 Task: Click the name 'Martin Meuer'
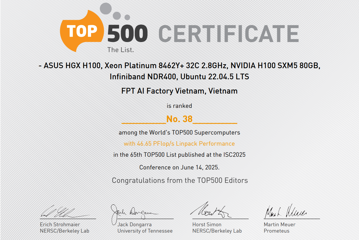tap(280, 224)
